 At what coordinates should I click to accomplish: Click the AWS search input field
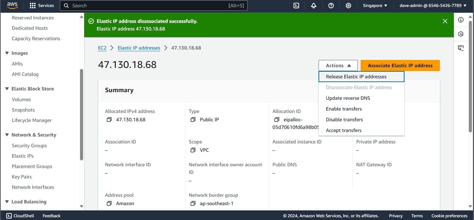(x=153, y=6)
